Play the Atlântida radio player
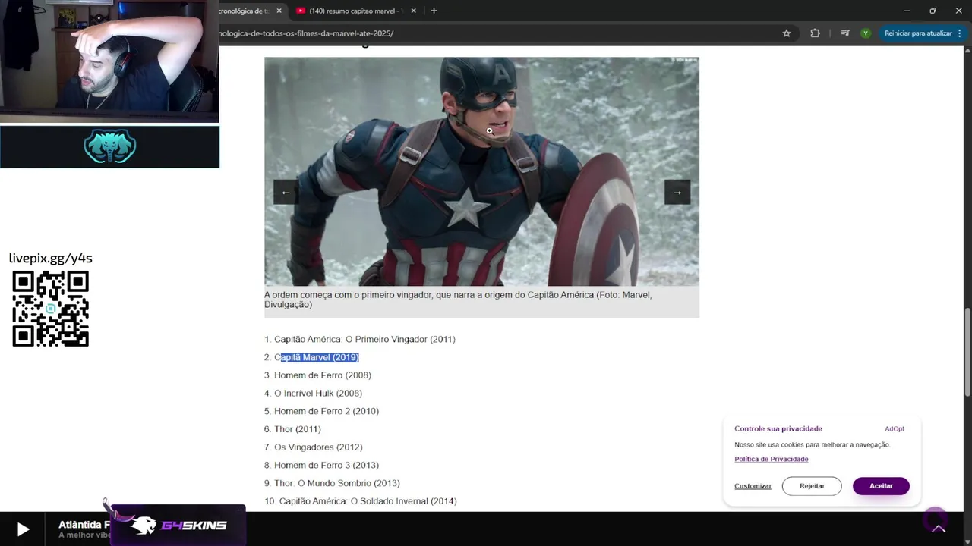Viewport: 972px width, 546px height. click(23, 529)
